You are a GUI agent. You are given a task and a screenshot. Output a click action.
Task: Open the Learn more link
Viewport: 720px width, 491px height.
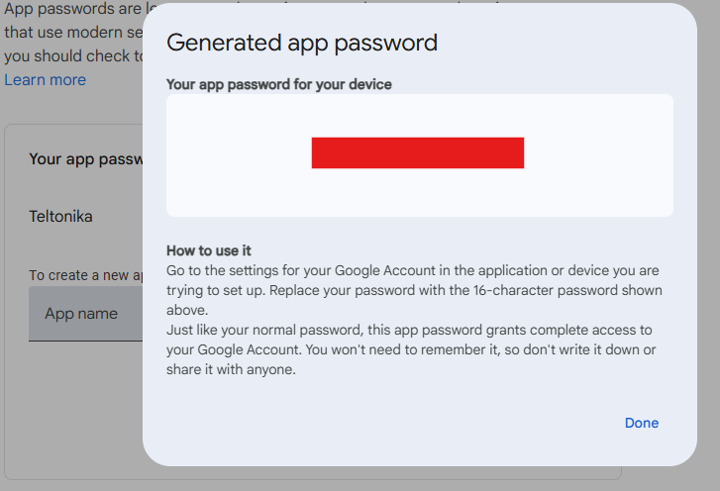pos(46,79)
